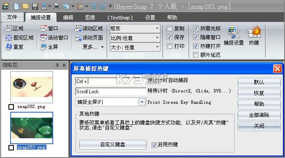Select the snap282.png cat thumbnail
Viewport: 285px width, 158px height.
pos(32,87)
